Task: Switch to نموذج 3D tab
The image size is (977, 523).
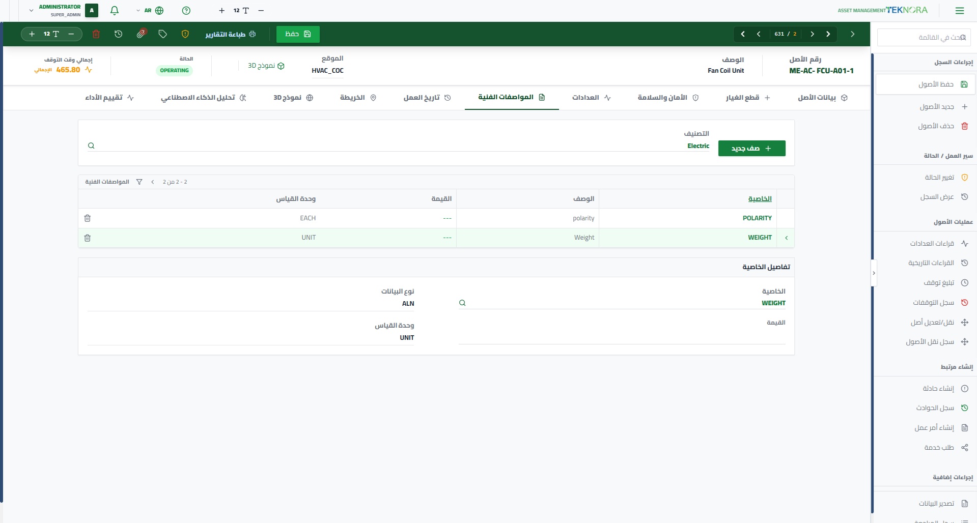Action: point(293,98)
